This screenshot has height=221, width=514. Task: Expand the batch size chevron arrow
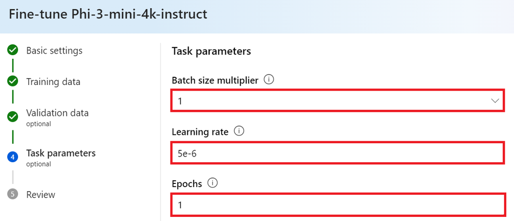[x=495, y=101]
